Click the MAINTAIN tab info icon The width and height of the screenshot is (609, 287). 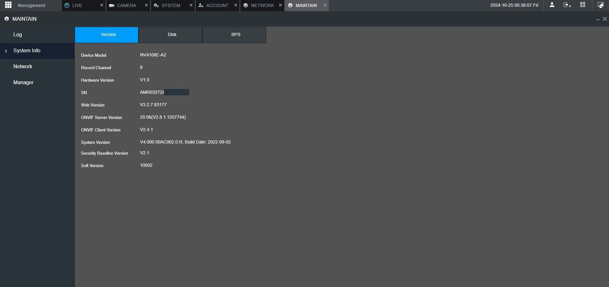[x=290, y=5]
